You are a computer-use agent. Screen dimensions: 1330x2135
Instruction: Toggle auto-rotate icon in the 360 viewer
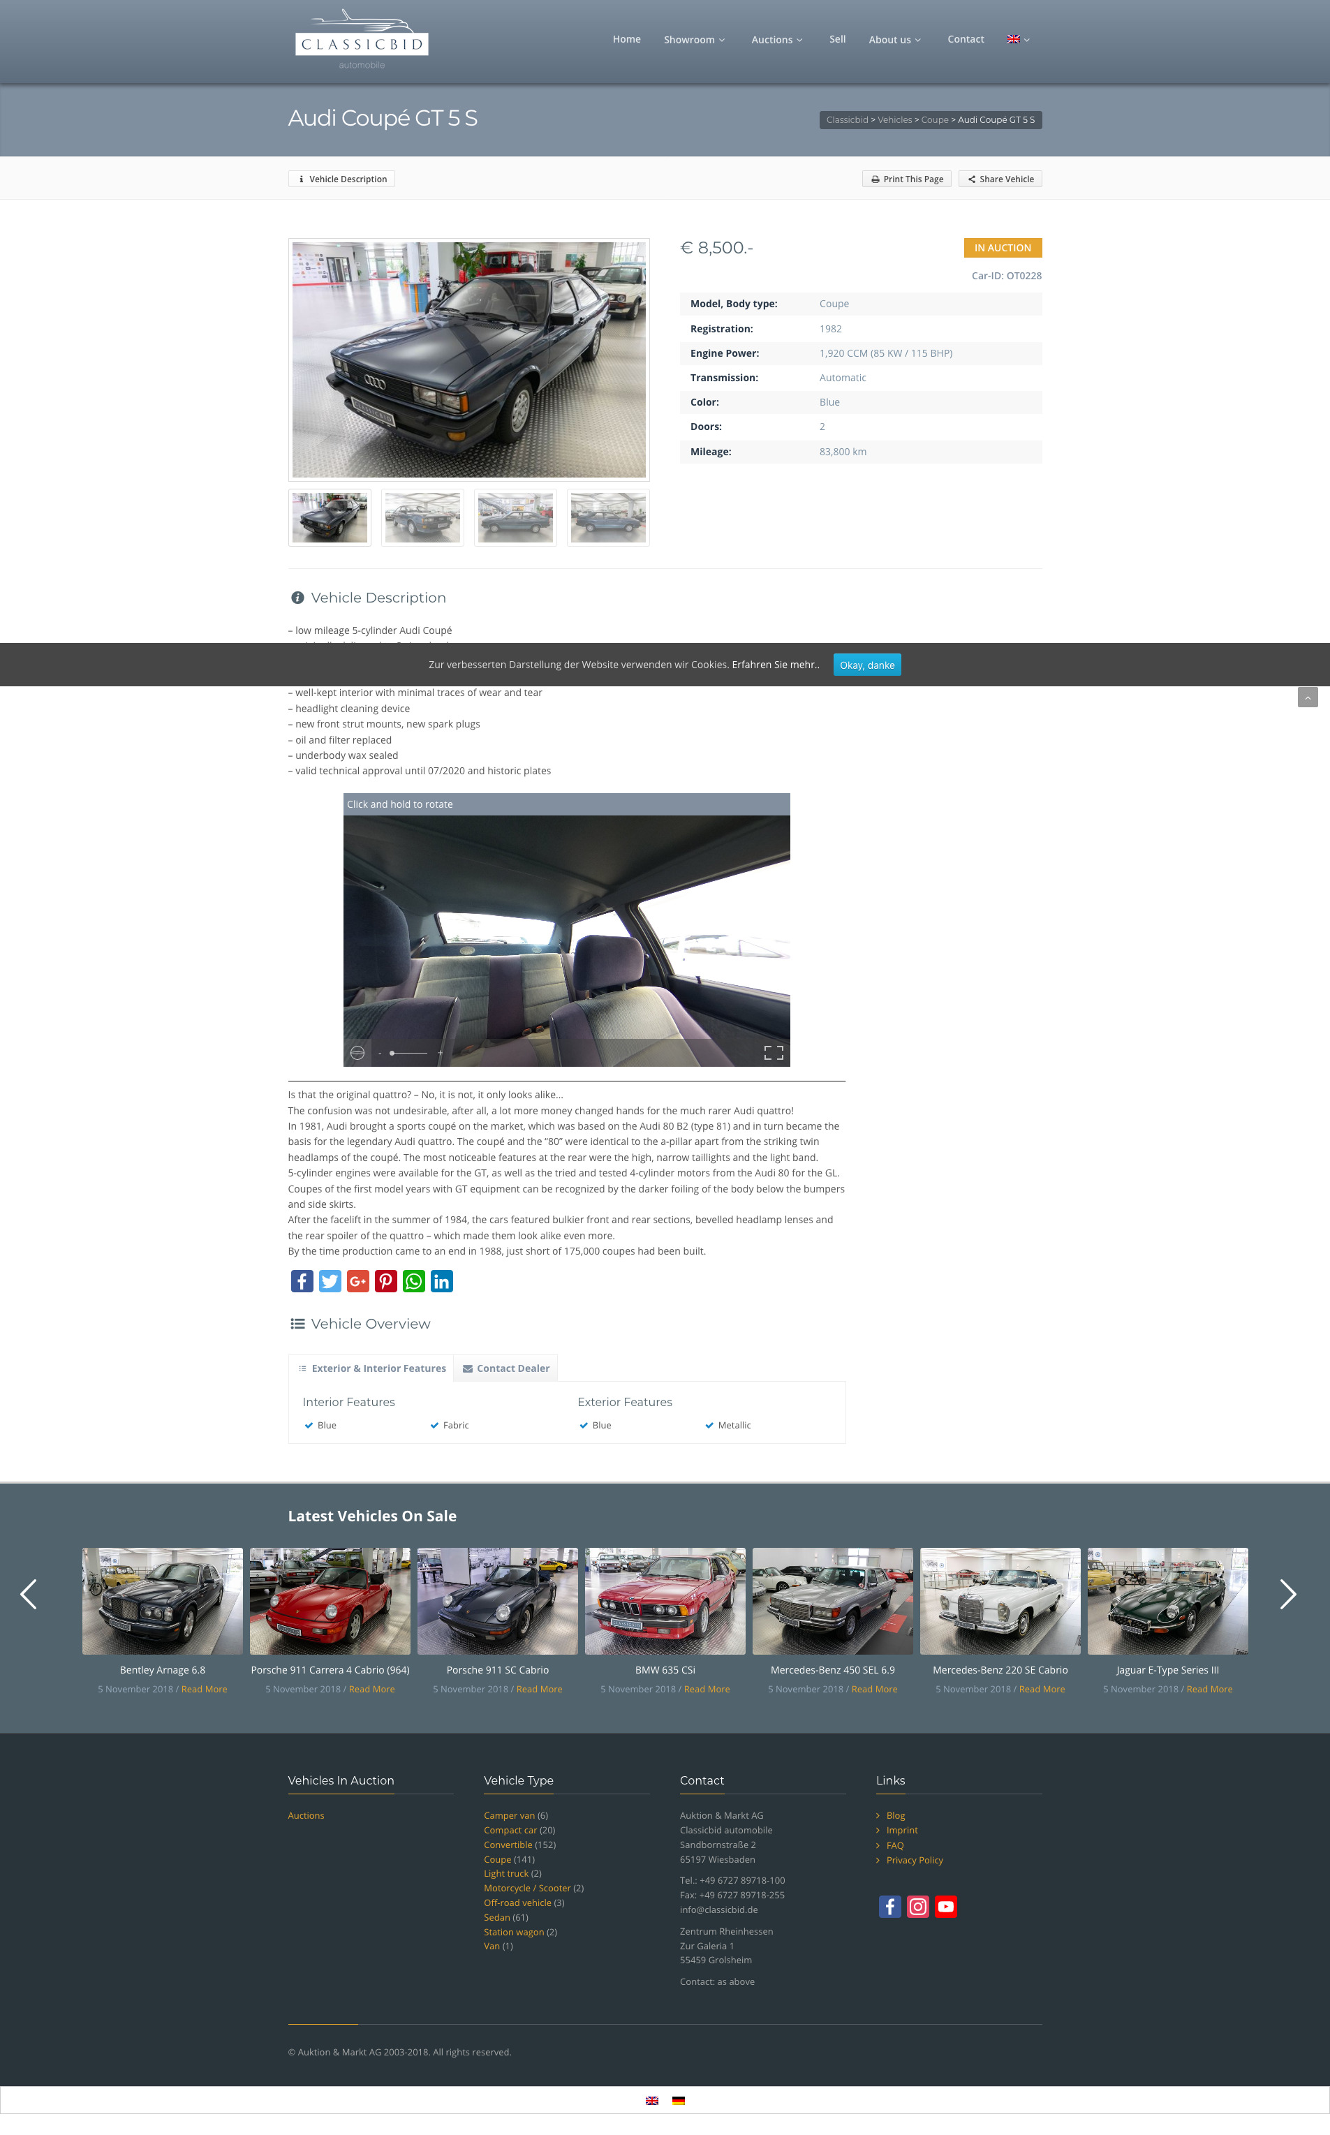click(x=357, y=1053)
